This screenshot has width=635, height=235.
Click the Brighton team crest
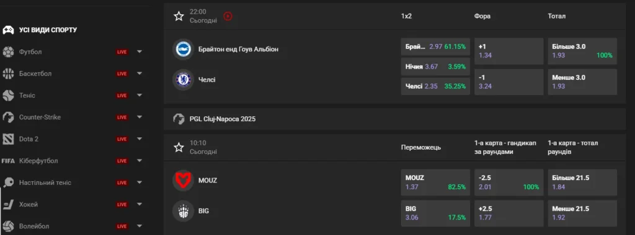click(183, 49)
